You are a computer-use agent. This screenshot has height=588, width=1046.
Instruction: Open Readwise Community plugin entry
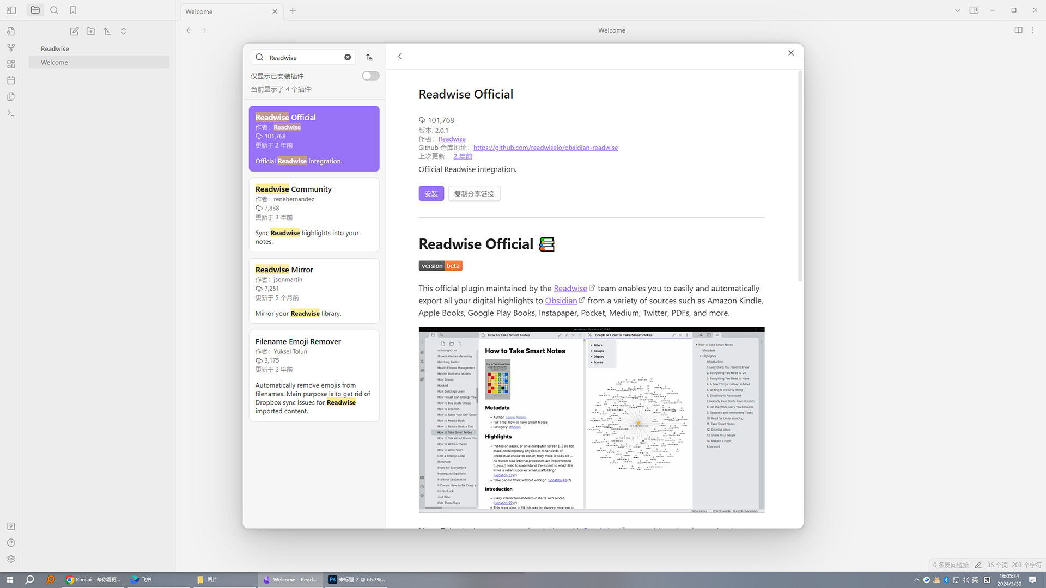[314, 215]
